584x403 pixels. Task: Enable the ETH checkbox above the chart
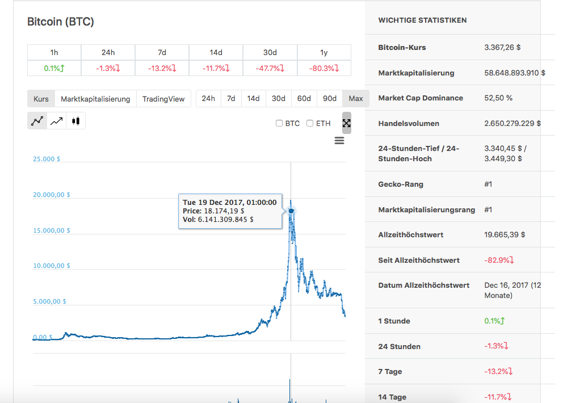[310, 123]
